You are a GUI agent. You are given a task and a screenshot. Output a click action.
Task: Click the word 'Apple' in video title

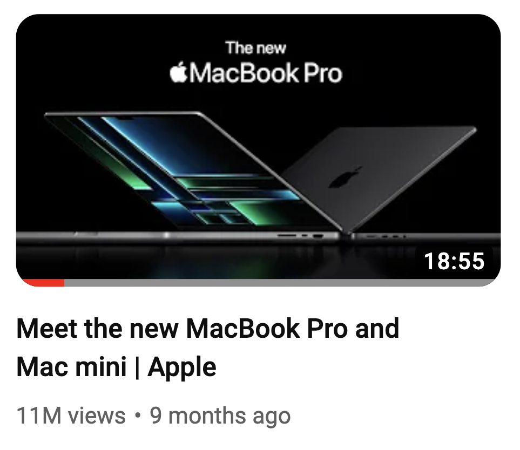point(182,367)
